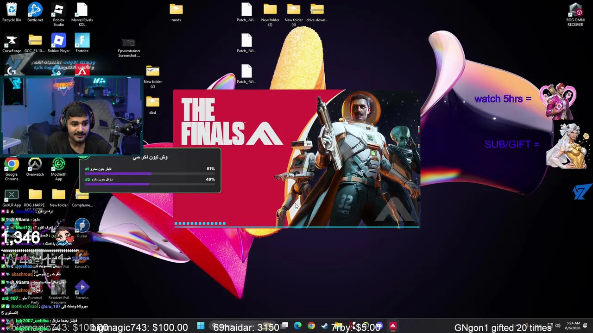The width and height of the screenshot is (593, 333).
Task: Launch the KovaaK's desktop shortcut
Action: 82,259
